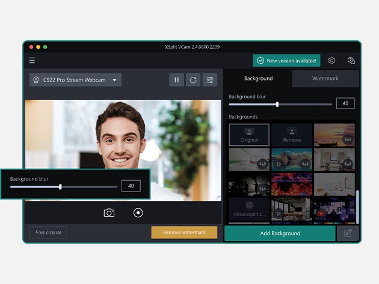
Task: Select the Original background option
Action: (x=249, y=134)
